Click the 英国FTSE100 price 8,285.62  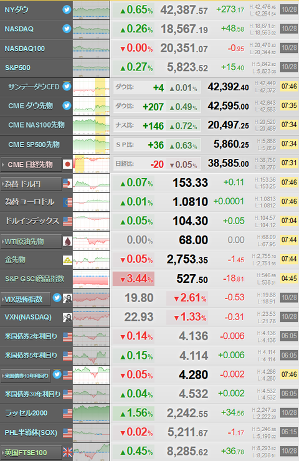(187, 451)
